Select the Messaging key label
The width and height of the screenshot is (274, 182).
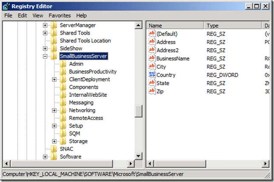coord(81,103)
